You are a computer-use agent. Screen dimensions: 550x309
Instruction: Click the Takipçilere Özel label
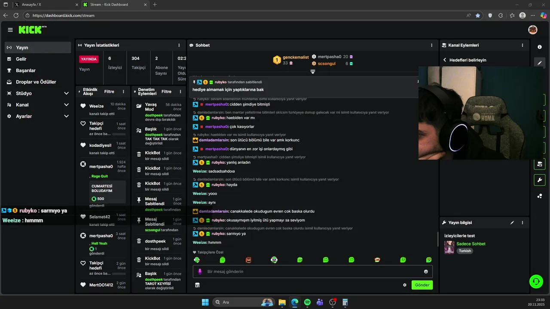[x=208, y=252]
